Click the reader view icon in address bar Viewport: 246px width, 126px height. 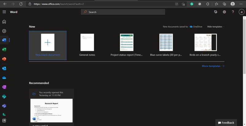177,4
